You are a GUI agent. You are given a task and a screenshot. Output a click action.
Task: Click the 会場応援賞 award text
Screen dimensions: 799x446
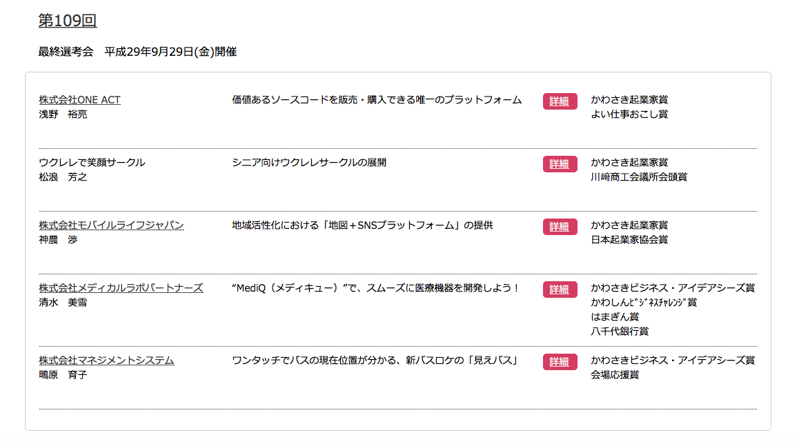(x=615, y=375)
